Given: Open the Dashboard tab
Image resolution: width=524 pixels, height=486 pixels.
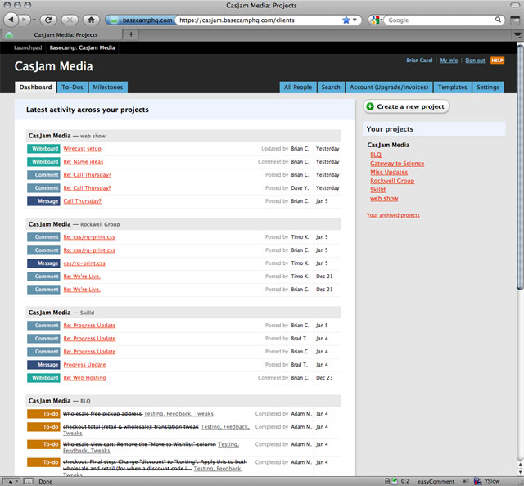Looking at the screenshot, I should coord(35,88).
